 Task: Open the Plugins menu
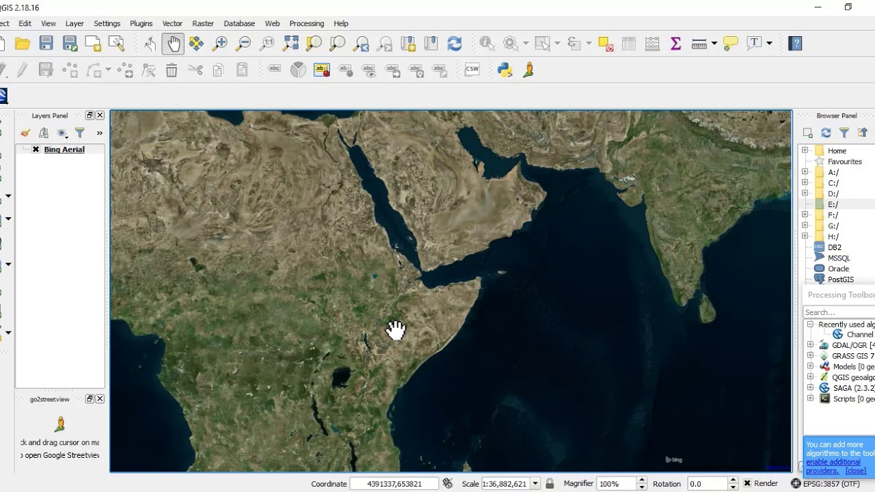pyautogui.click(x=141, y=23)
